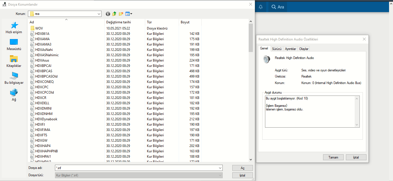Close the Realtek properties window
This screenshot has width=393, height=181.
tap(364, 39)
